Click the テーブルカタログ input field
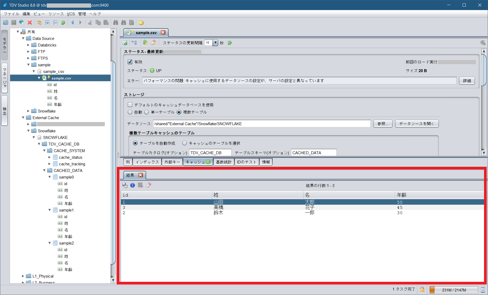488x295 pixels. 210,153
